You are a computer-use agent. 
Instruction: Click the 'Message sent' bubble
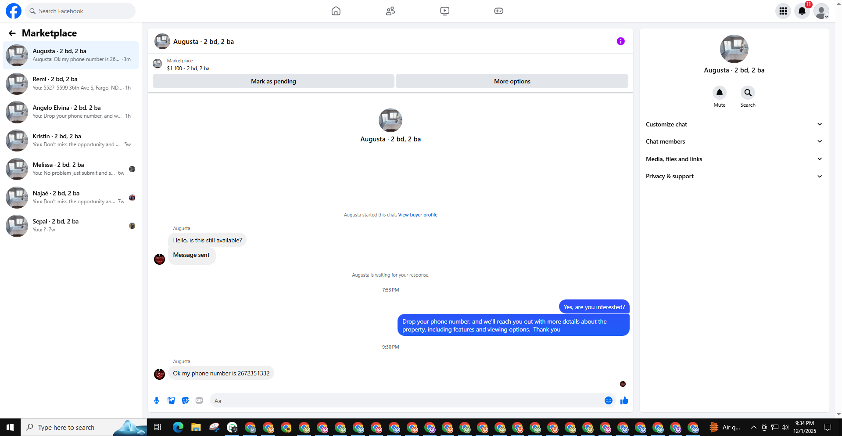(x=192, y=255)
